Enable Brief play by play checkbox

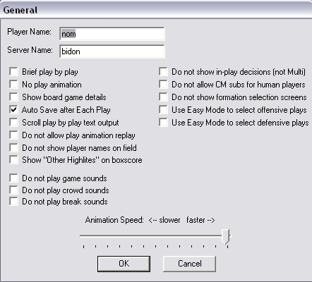click(13, 72)
